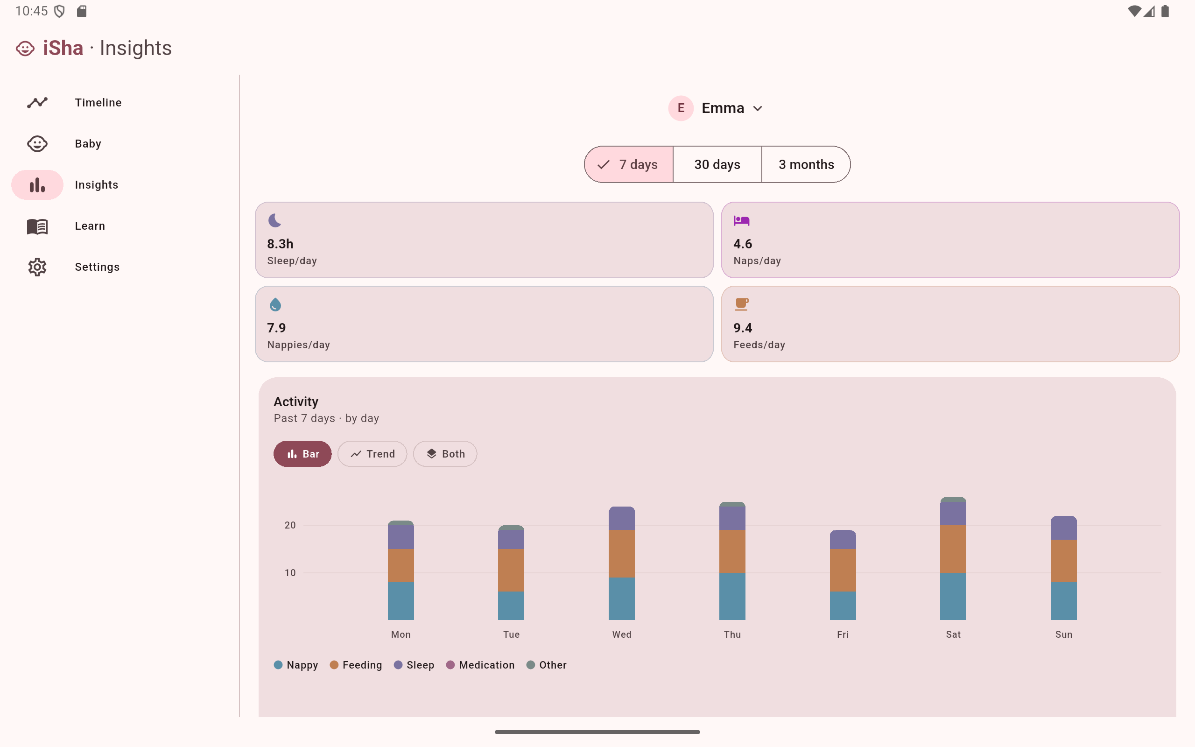Select the 3 months range option
Screen dimensions: 1195x747
tap(805, 164)
